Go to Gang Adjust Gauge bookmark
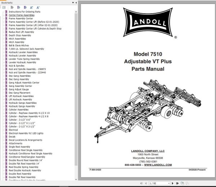 pyautogui.click(x=19, y=89)
